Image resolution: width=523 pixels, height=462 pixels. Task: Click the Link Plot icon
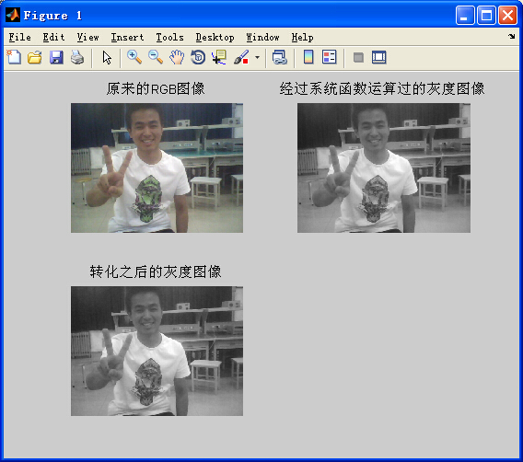click(280, 57)
